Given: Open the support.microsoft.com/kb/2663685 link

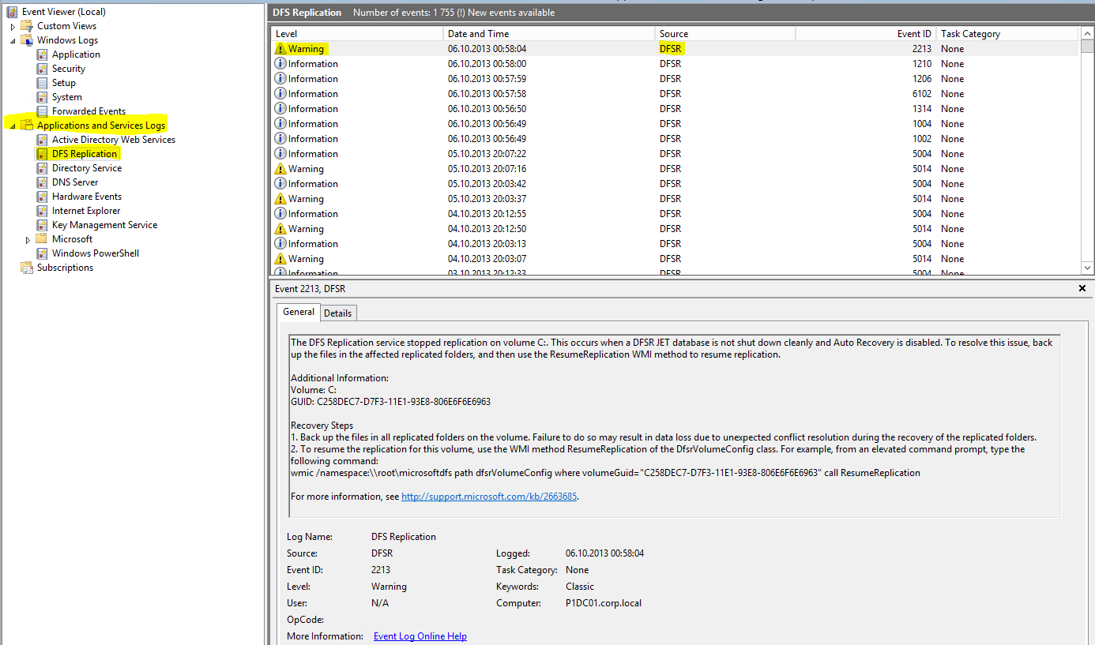Looking at the screenshot, I should [489, 497].
